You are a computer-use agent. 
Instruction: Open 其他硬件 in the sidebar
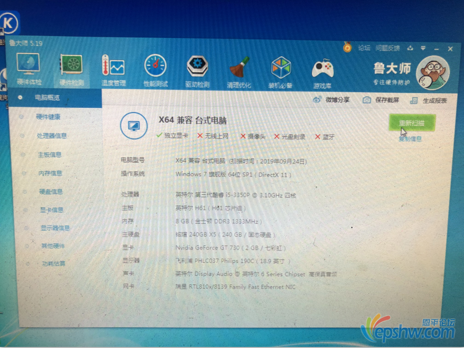(53, 246)
